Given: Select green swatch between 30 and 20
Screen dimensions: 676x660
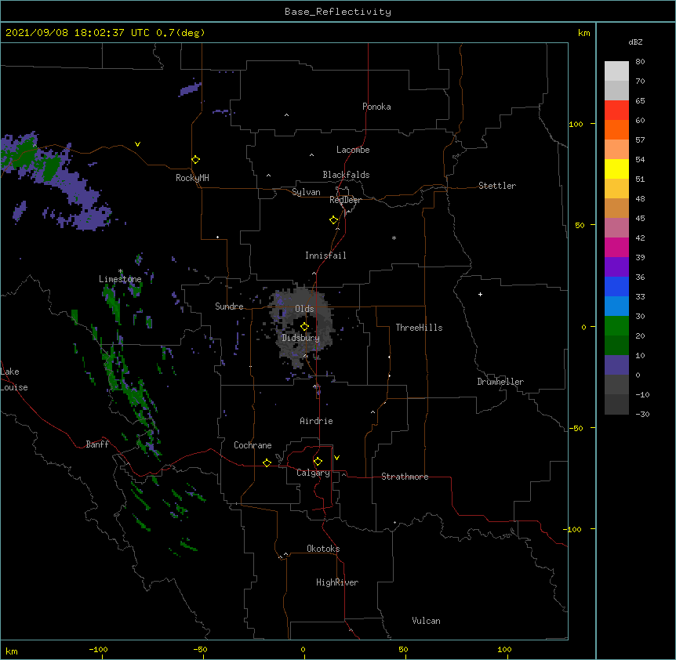Looking at the screenshot, I should tap(616, 326).
